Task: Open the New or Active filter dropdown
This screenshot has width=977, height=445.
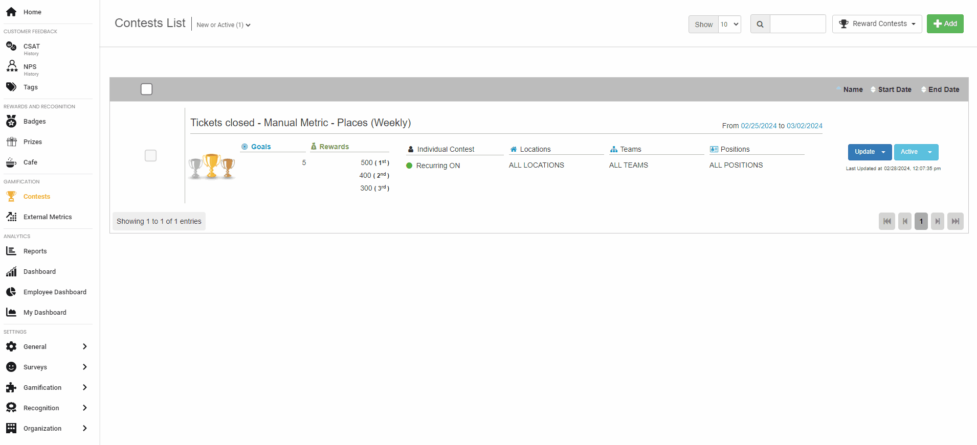Action: pyautogui.click(x=224, y=25)
